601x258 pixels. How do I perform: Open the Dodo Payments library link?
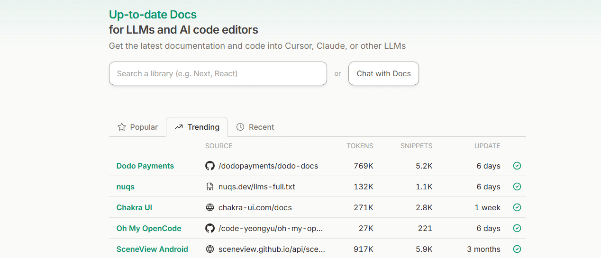145,166
